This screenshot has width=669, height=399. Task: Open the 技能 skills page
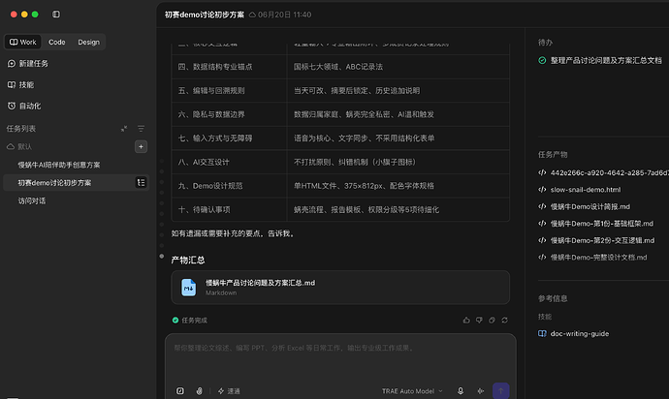[21, 85]
